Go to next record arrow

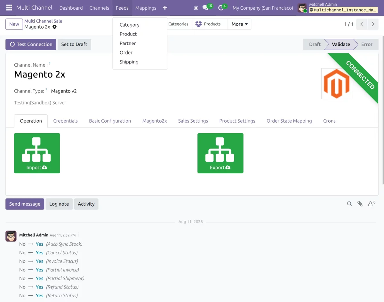click(x=373, y=24)
